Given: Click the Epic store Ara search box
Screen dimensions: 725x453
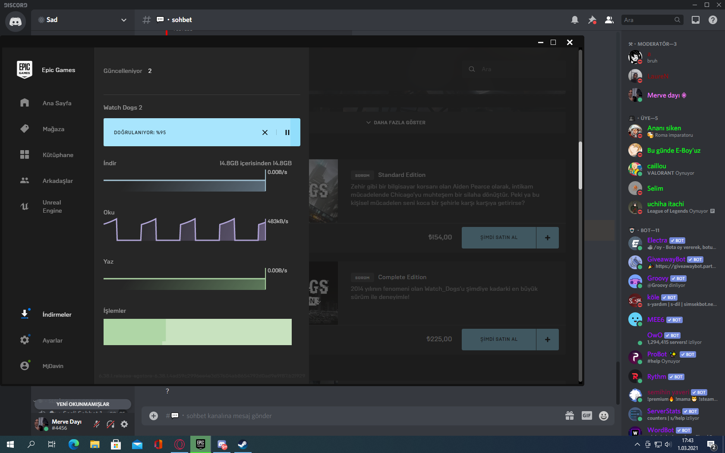Looking at the screenshot, I should pyautogui.click(x=514, y=69).
